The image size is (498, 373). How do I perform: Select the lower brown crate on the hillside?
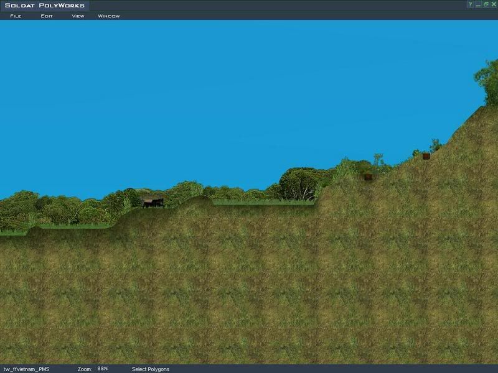(368, 177)
